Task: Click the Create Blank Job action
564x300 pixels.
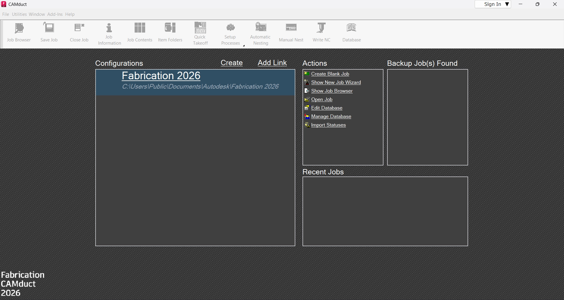Action: point(330,74)
